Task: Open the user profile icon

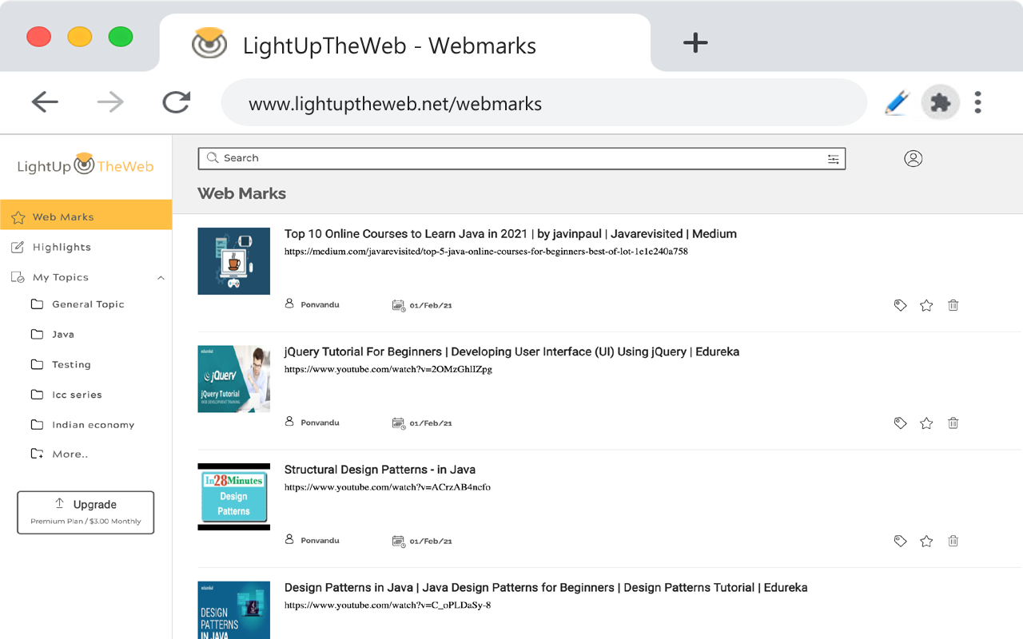Action: [x=914, y=158]
